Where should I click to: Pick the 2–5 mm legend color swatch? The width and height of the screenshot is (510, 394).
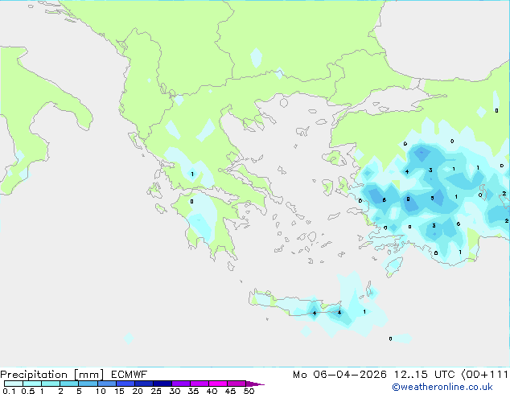pos(69,384)
